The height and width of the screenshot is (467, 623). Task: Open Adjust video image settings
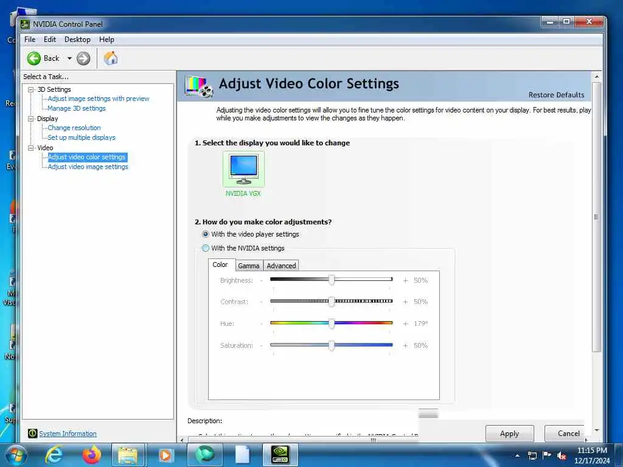(88, 167)
